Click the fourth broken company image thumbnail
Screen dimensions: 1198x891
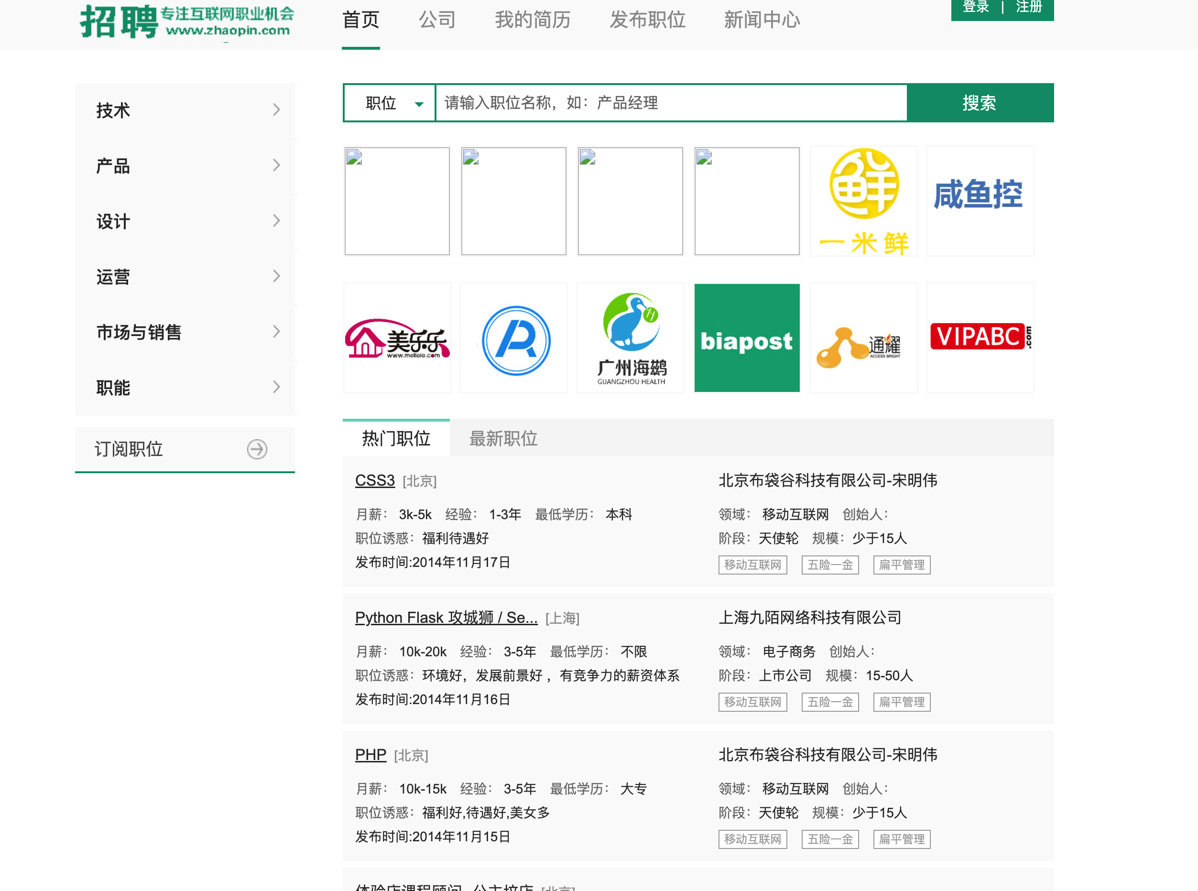click(x=747, y=201)
